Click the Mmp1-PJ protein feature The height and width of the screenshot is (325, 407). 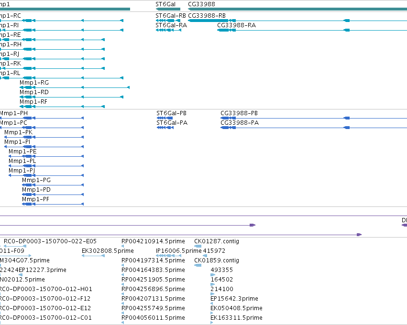click(x=46, y=175)
